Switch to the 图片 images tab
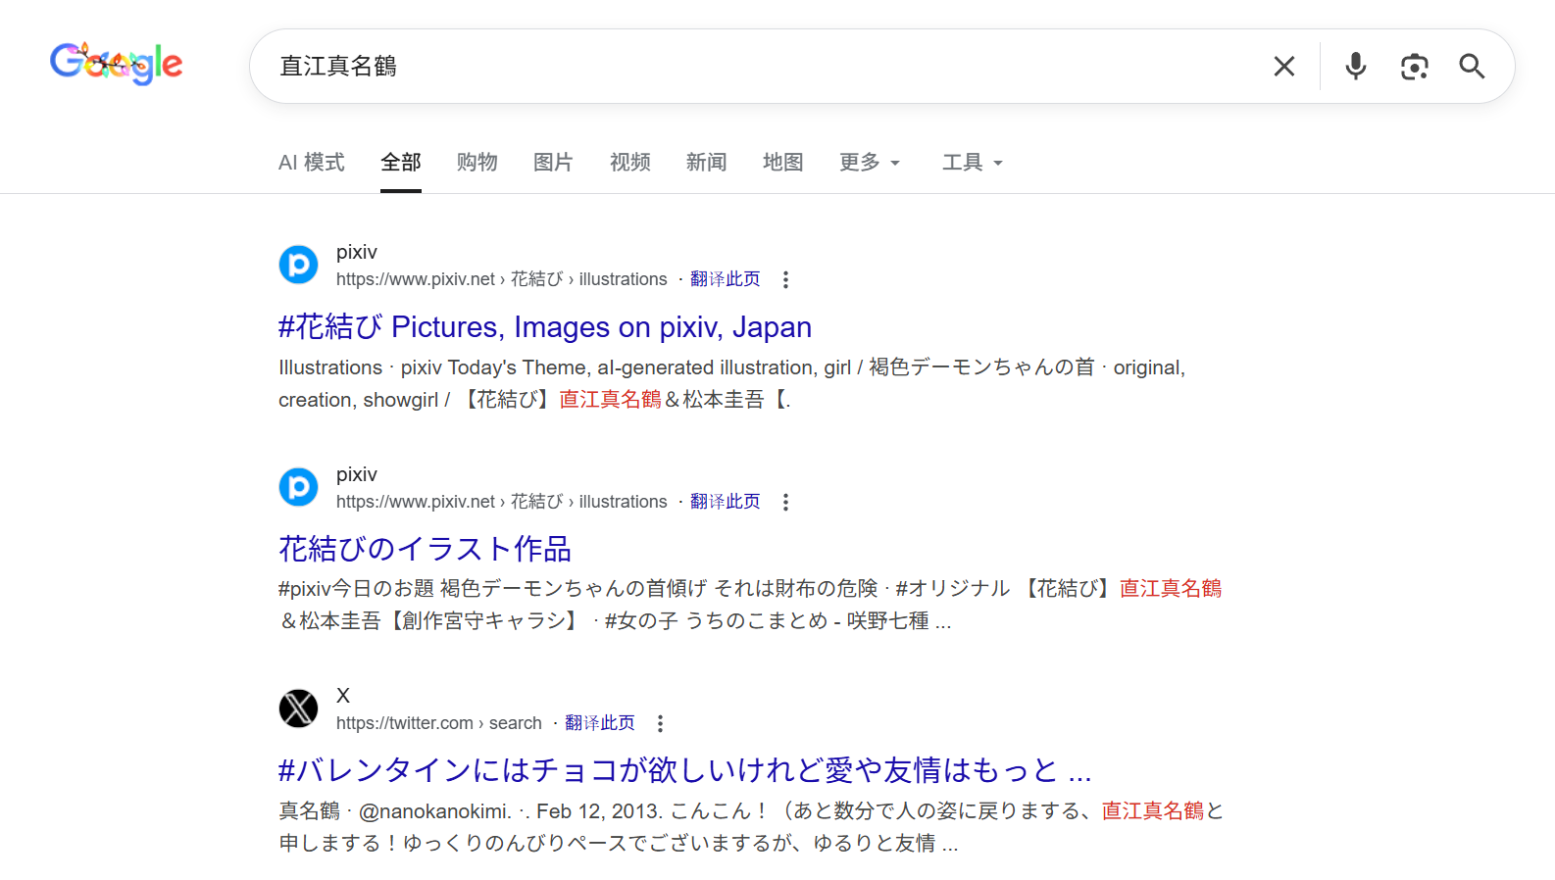The height and width of the screenshot is (880, 1555). click(x=553, y=163)
